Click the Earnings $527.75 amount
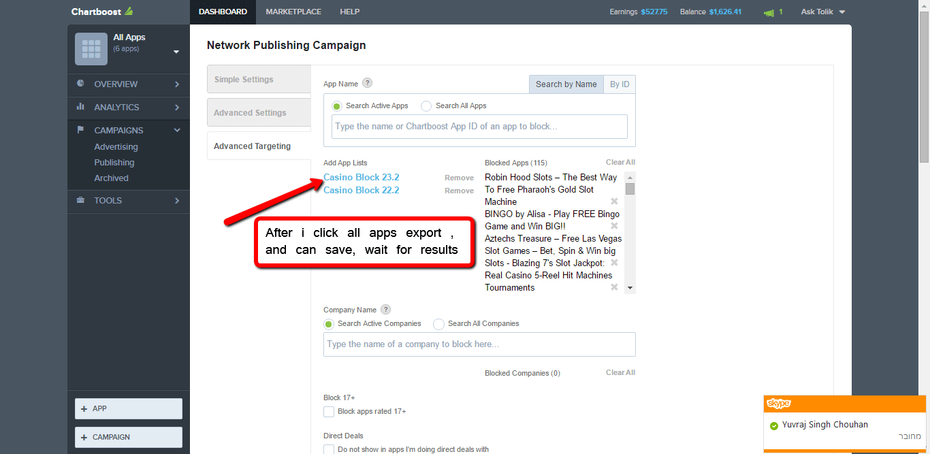 (654, 12)
